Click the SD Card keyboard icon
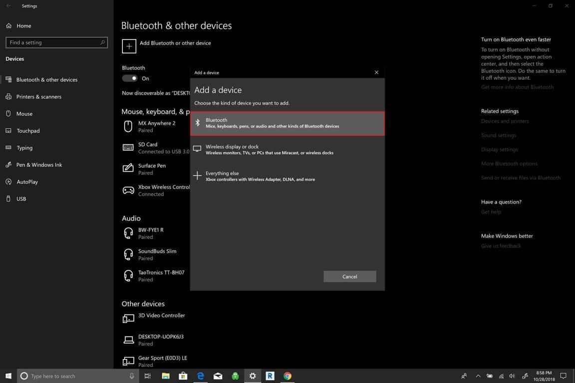 [128, 148]
